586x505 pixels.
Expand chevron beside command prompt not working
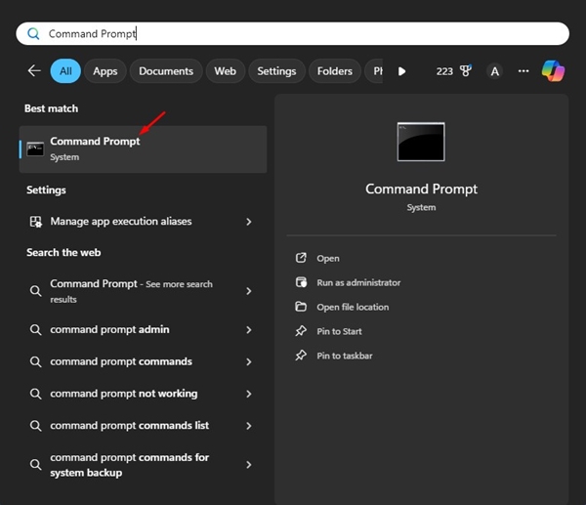(x=249, y=394)
